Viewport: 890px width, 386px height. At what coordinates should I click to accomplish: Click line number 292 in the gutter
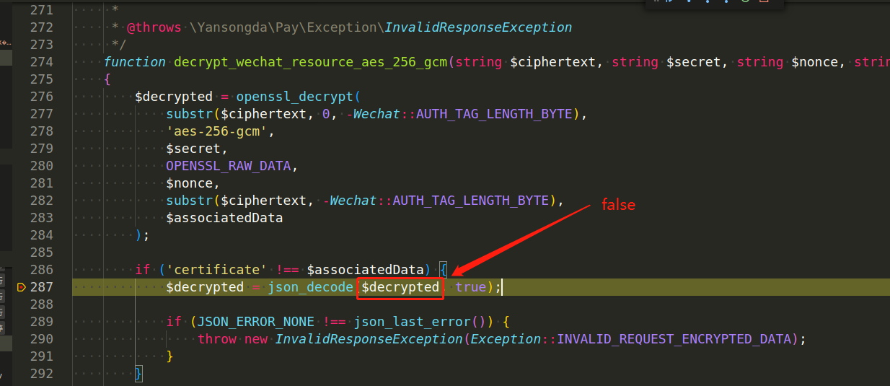(x=42, y=374)
